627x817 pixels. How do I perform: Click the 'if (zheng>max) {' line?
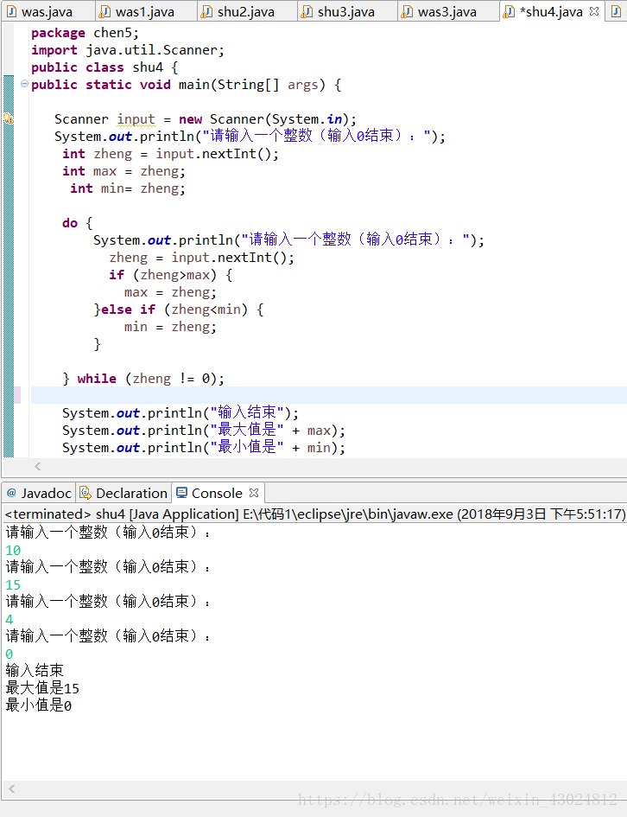171,275
